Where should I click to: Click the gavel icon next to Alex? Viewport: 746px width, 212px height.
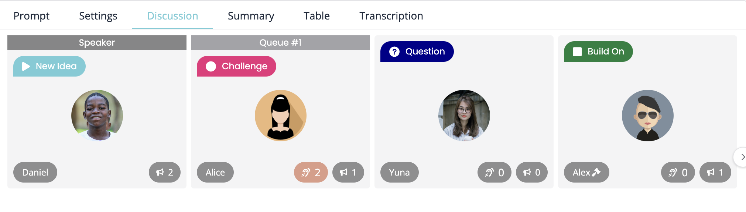[x=596, y=172]
